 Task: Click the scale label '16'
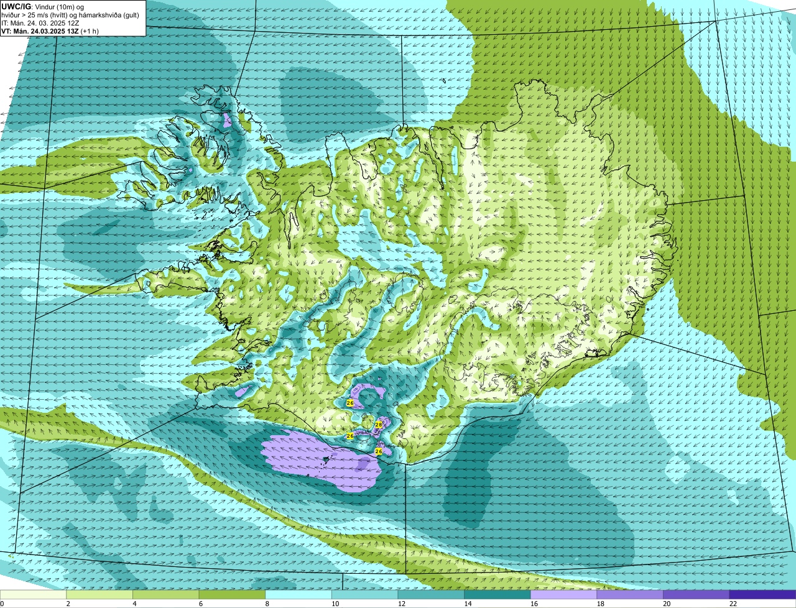click(x=534, y=604)
